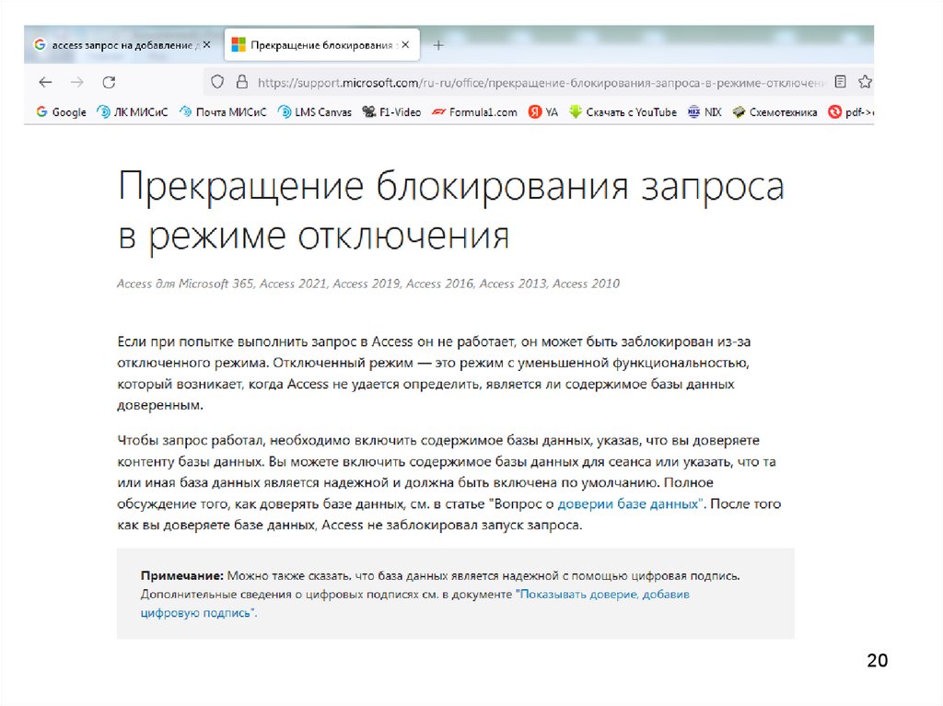Screen dimensions: 943x706
Task: Close the 'access запрос на добавление' tab
Action: tap(206, 44)
